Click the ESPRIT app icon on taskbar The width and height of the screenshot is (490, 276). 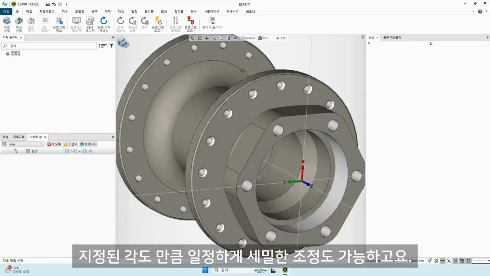[285, 270]
